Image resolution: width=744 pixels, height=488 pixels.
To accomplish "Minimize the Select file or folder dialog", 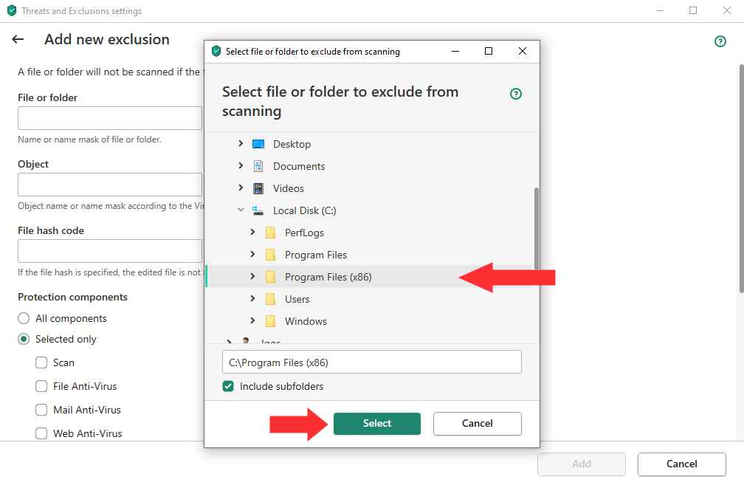I will 455,51.
